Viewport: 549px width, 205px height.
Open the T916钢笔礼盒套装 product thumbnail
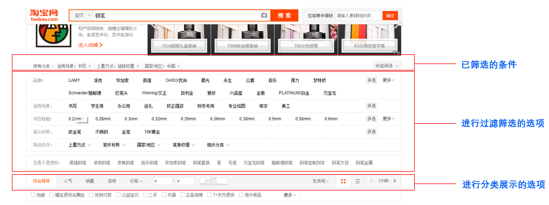(179, 39)
